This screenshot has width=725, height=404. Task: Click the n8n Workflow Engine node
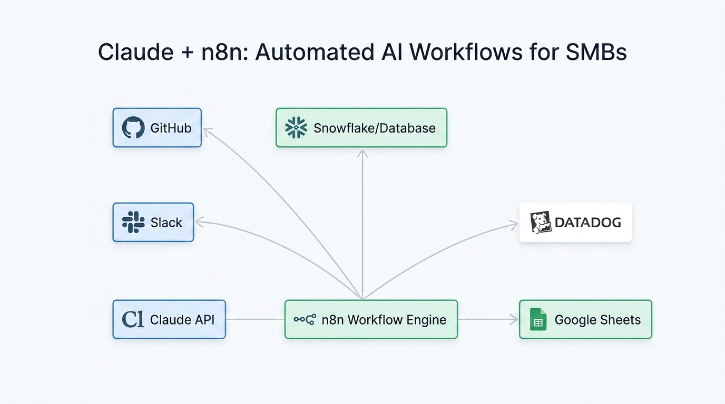371,319
